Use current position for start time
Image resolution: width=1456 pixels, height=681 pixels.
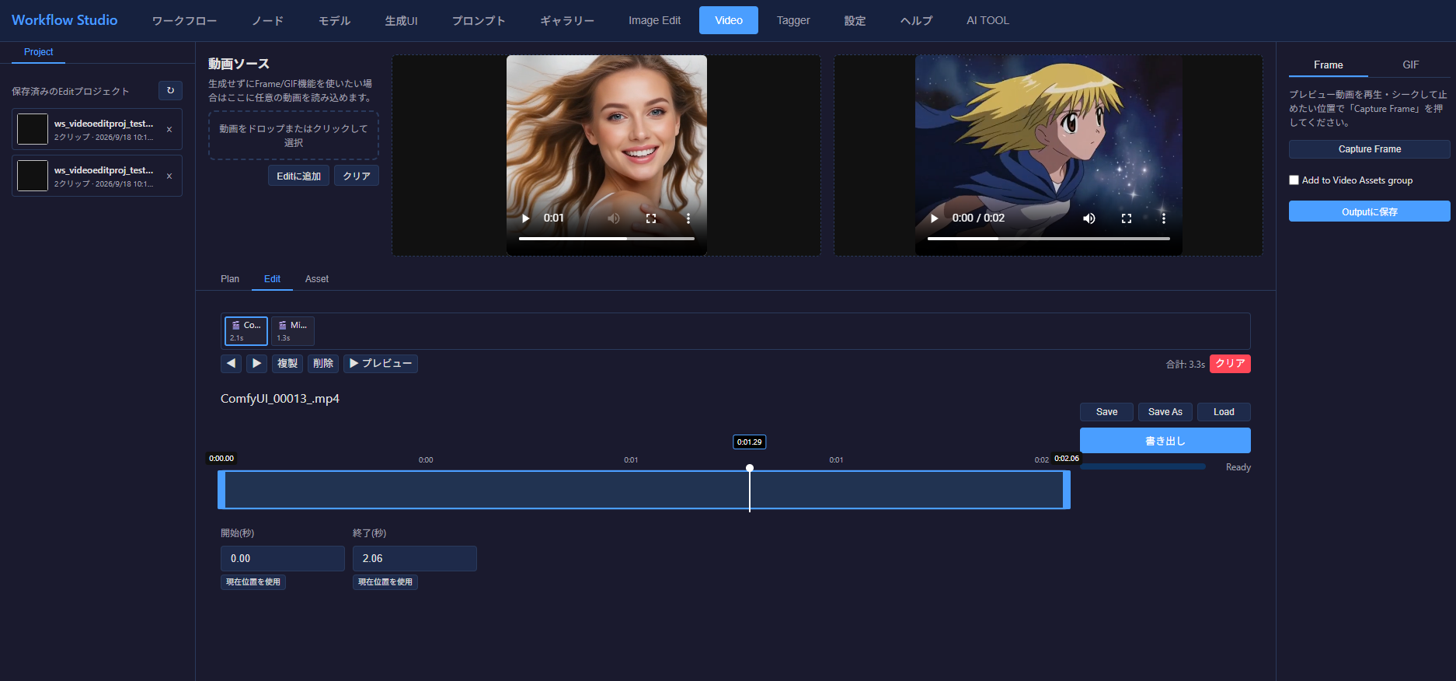253,582
